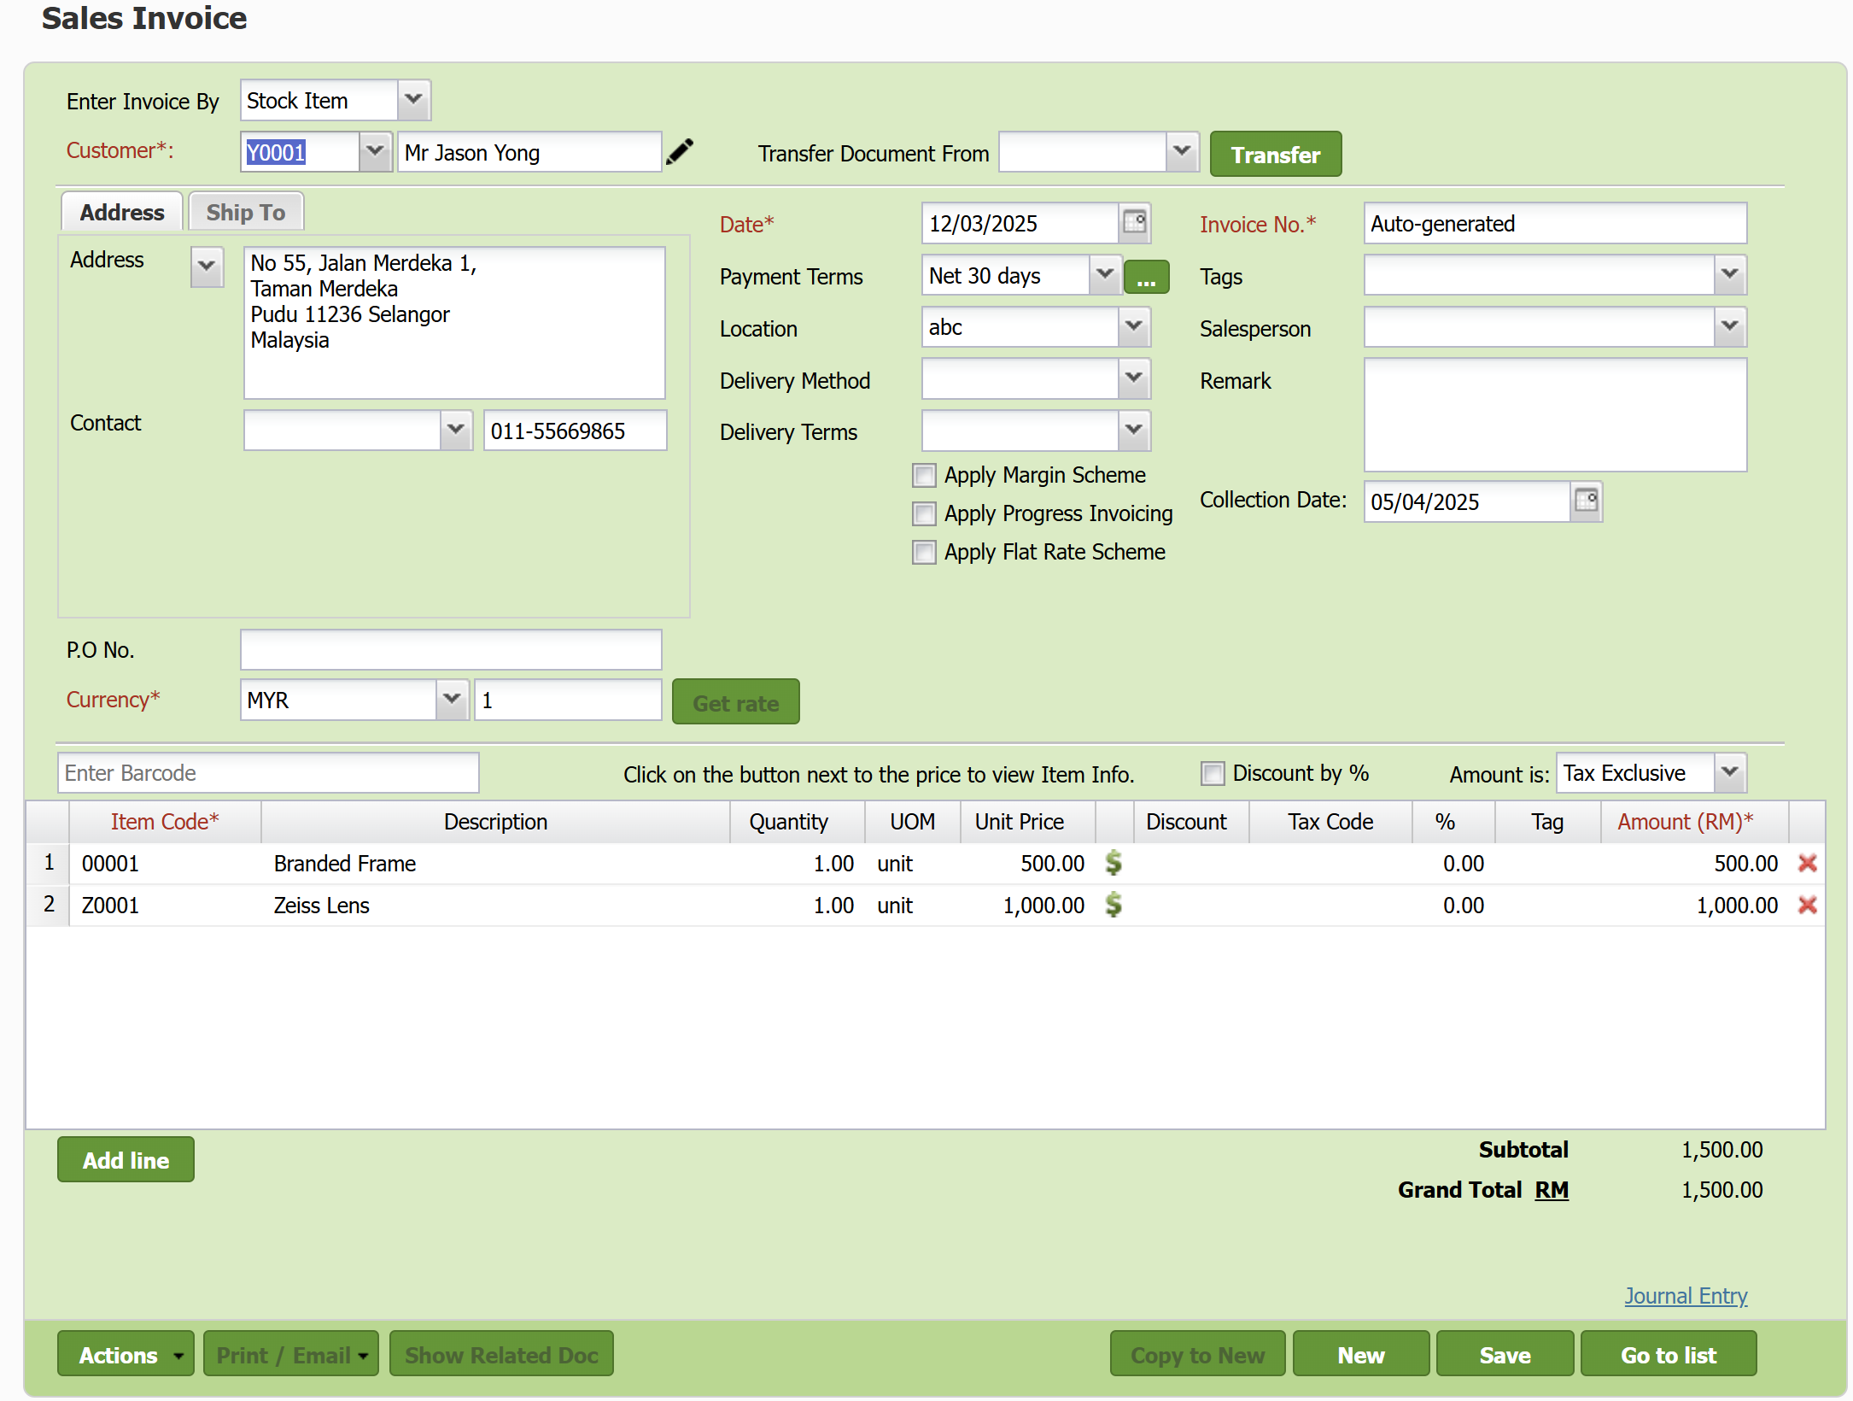Delete the Zeiss Lens line with red X
Viewport: 1853px width, 1401px height.
coord(1807,905)
